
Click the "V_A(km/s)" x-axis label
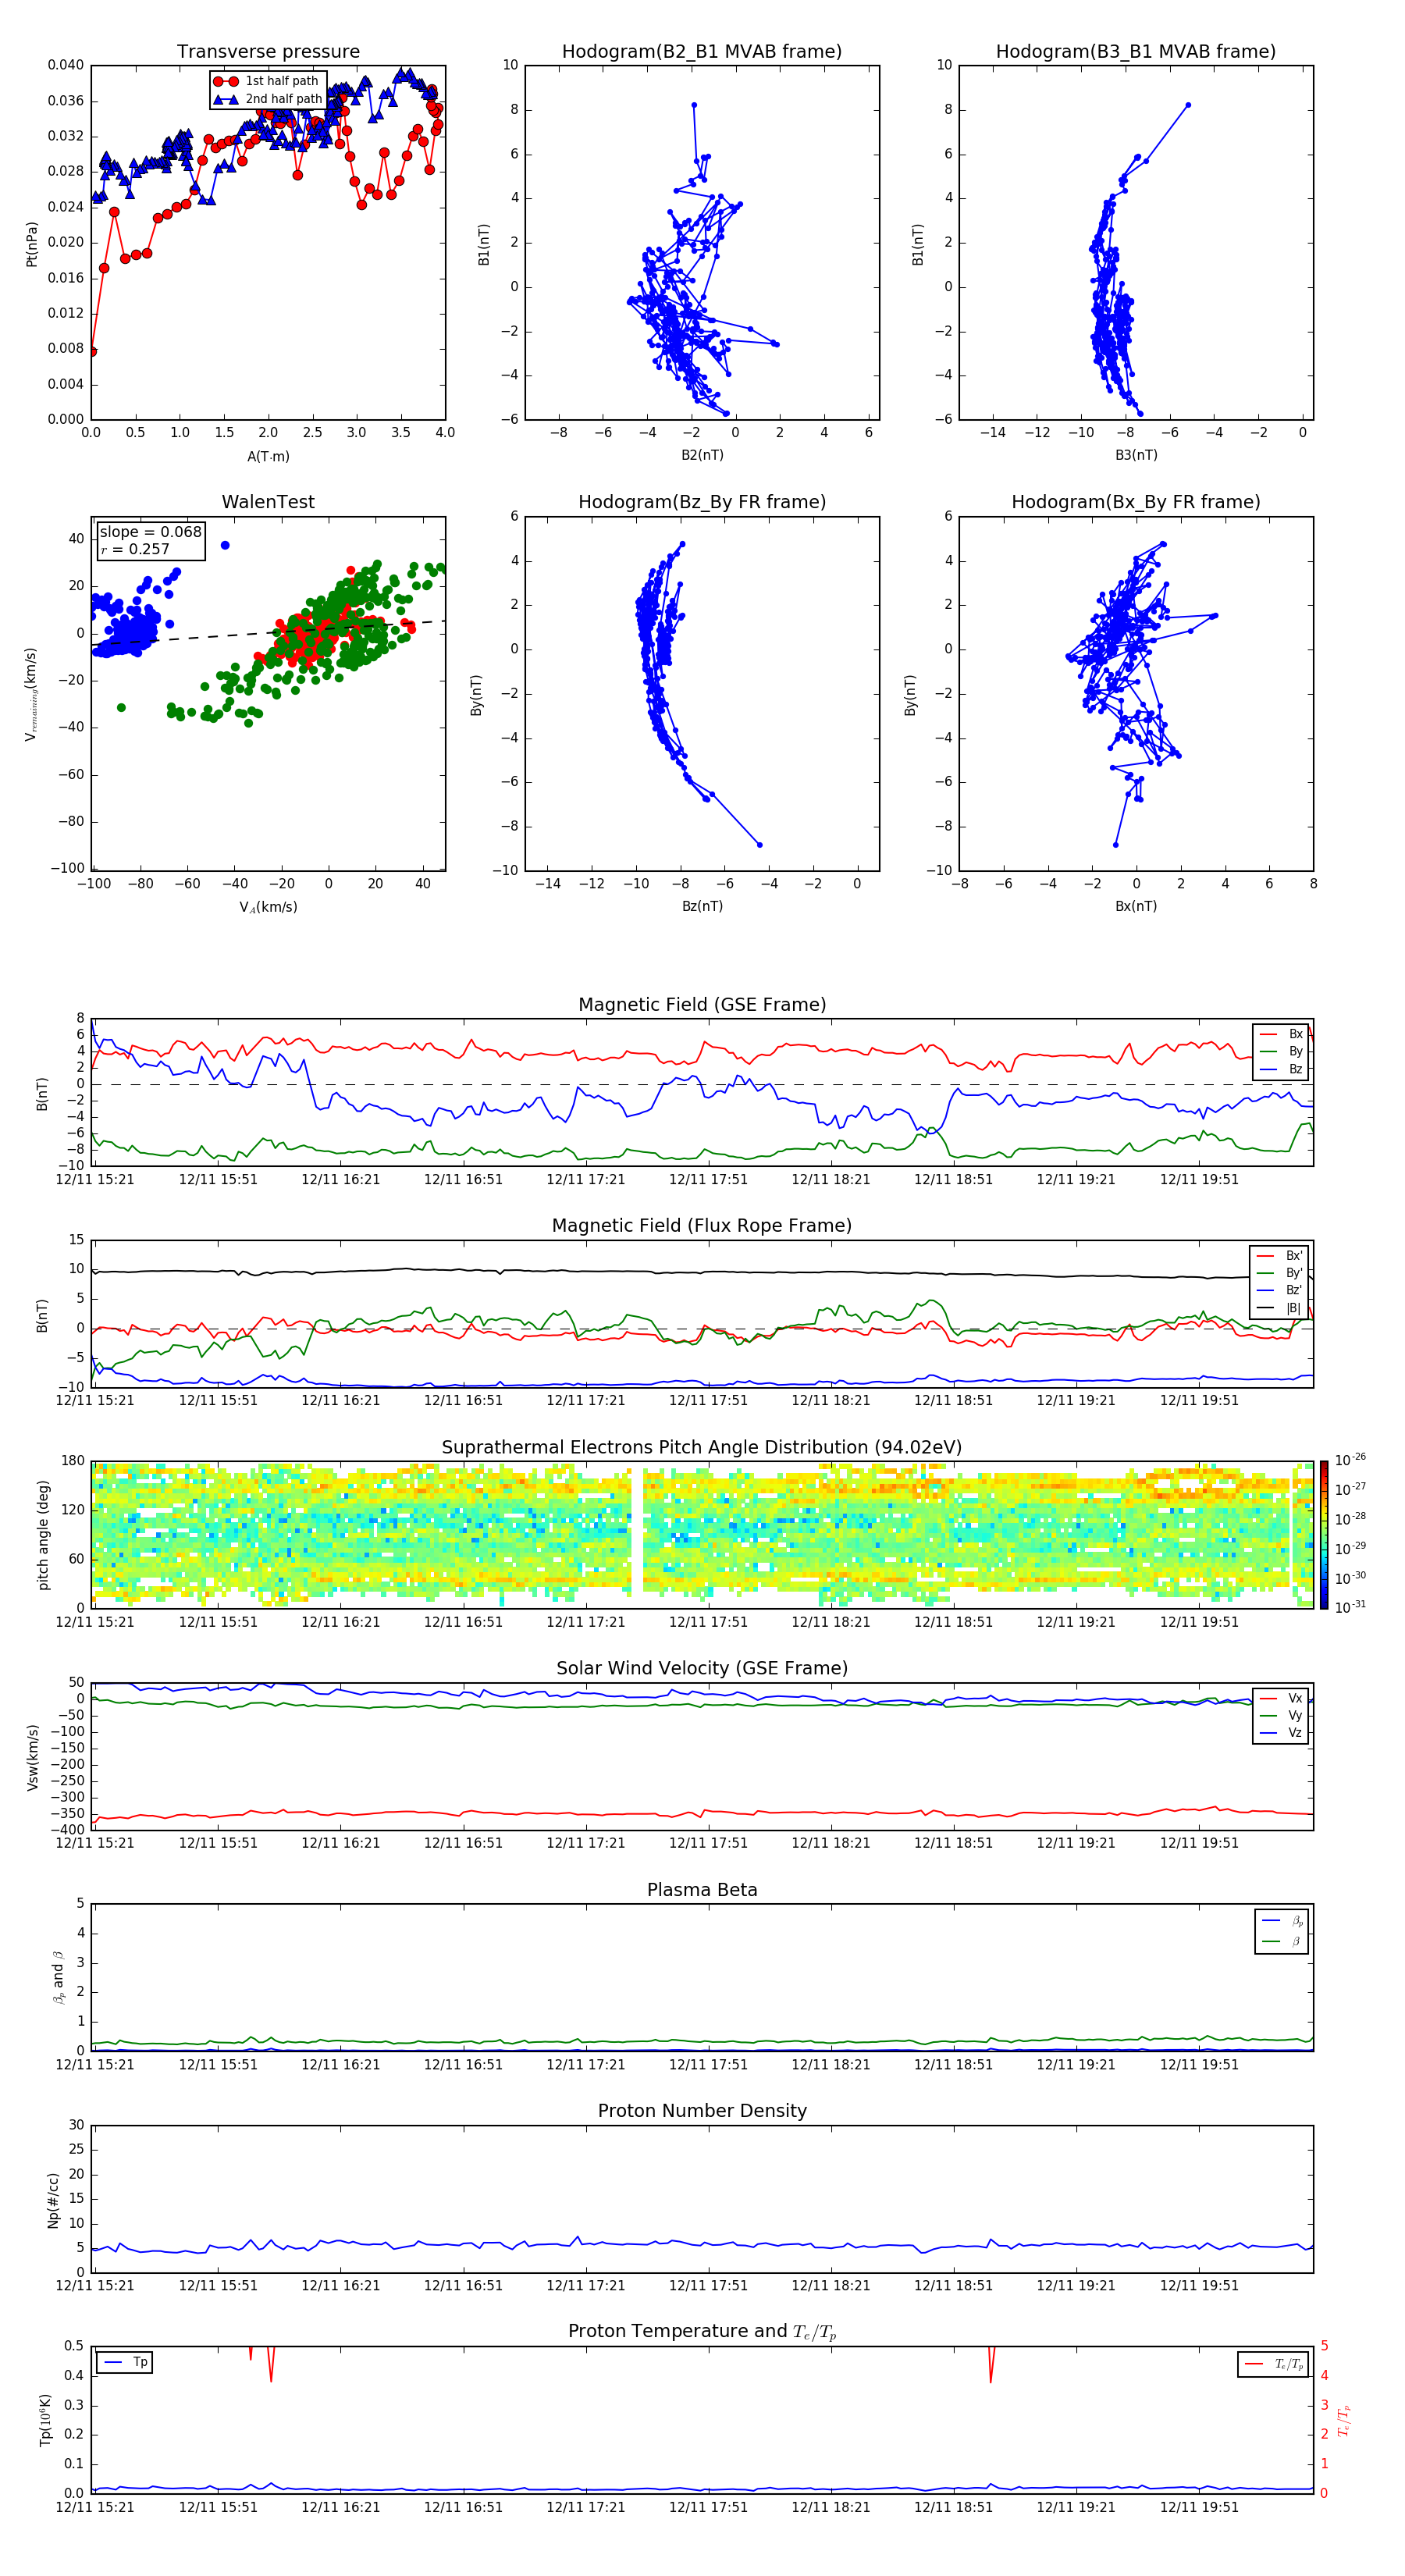[268, 907]
